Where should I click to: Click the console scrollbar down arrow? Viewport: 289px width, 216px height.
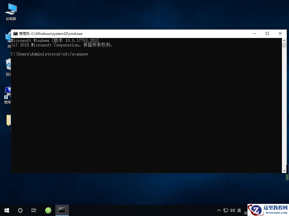click(x=284, y=170)
